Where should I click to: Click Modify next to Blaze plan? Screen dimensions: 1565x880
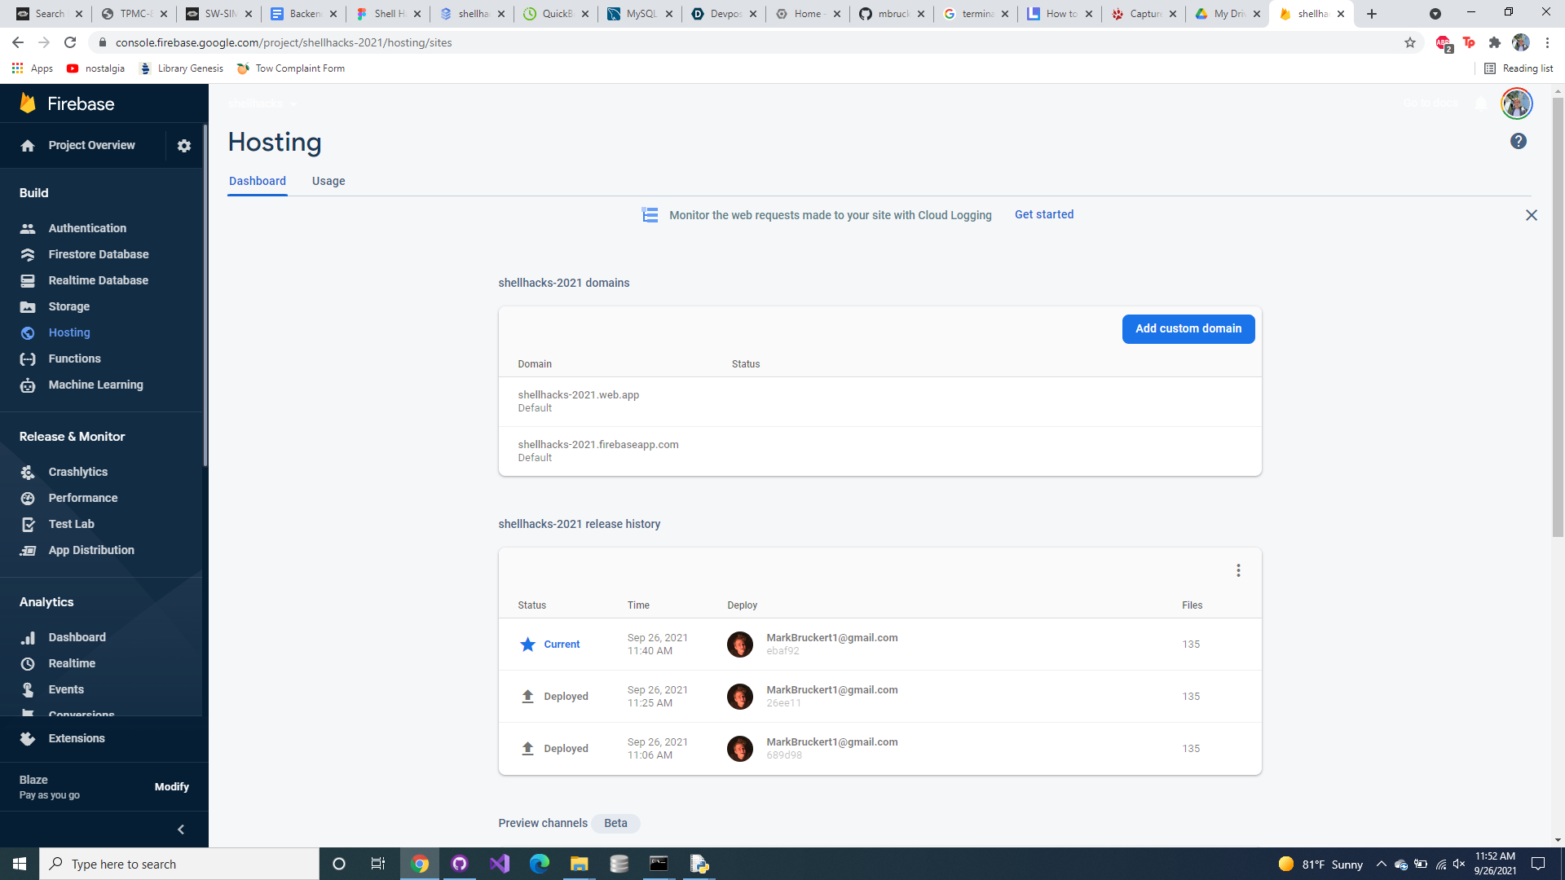point(171,786)
